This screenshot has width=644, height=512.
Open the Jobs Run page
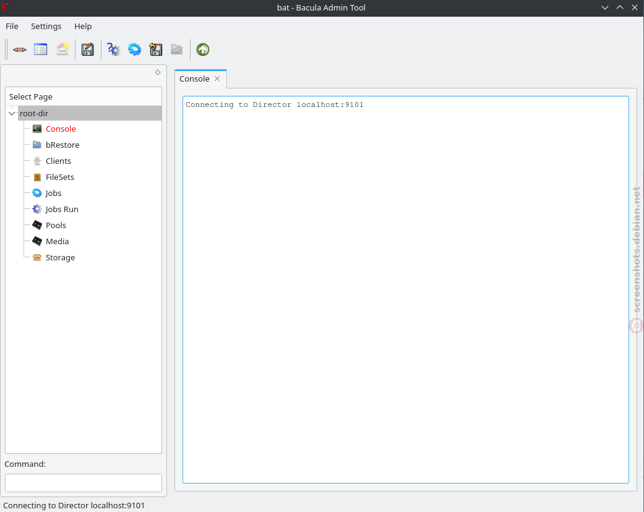(x=62, y=209)
